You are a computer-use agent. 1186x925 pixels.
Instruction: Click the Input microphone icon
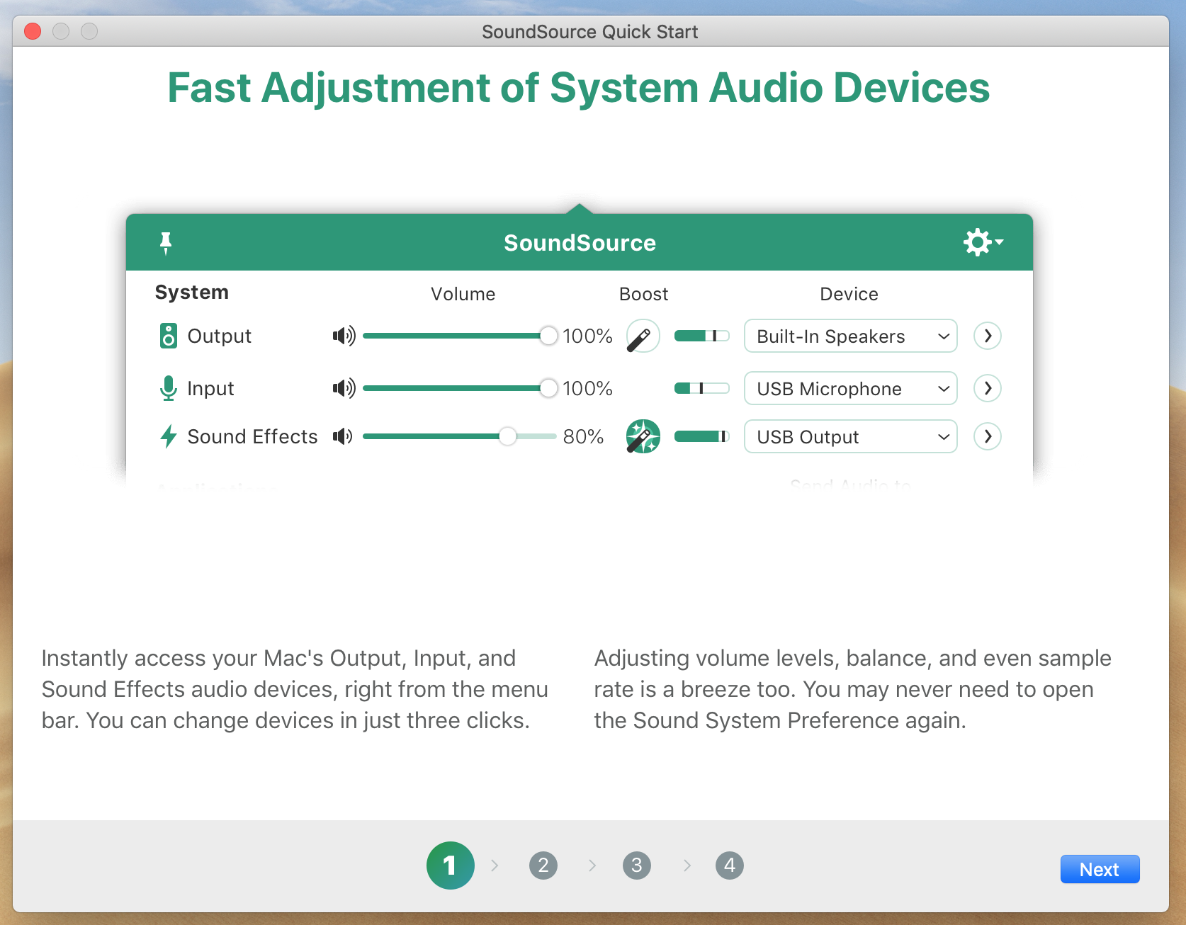click(168, 388)
